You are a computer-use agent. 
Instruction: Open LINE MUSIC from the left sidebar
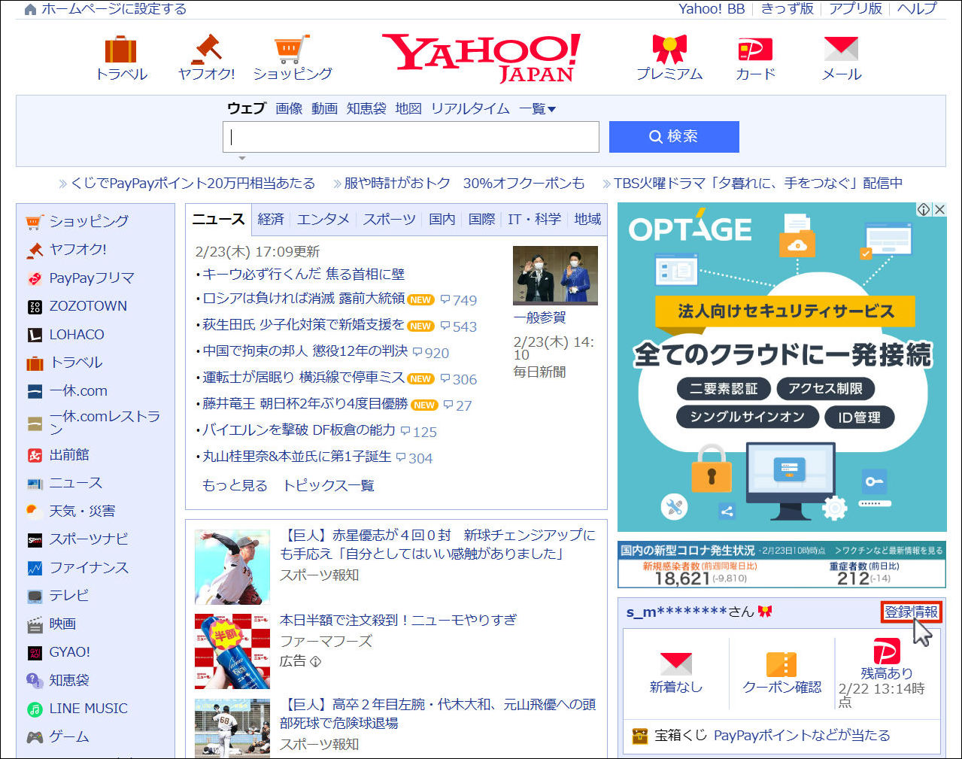click(88, 709)
